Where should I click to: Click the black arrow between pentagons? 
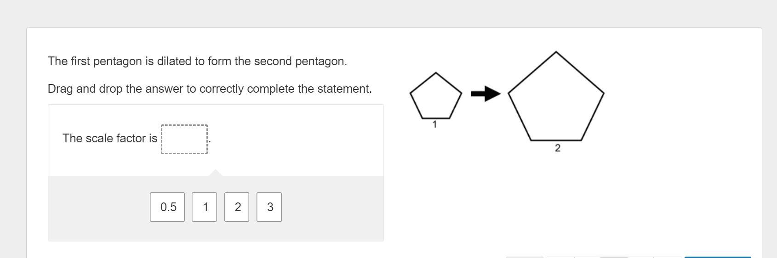click(x=486, y=94)
